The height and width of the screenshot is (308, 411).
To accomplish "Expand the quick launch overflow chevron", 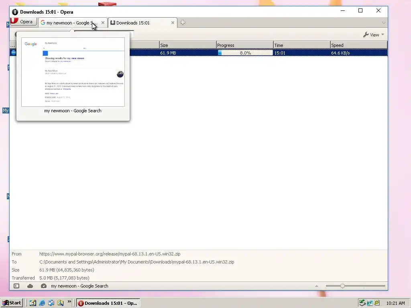I will tap(69, 302).
